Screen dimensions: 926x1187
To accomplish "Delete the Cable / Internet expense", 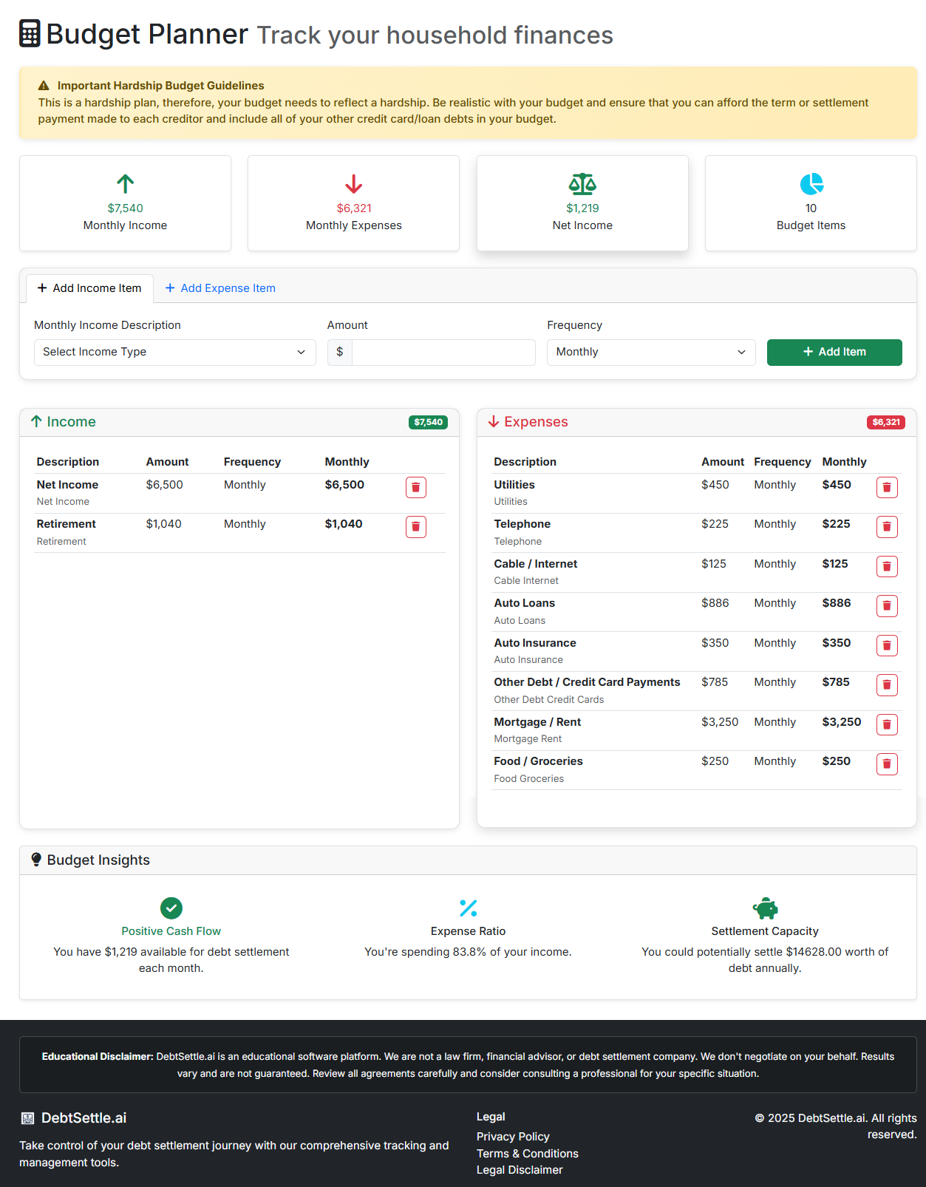I will tap(886, 567).
